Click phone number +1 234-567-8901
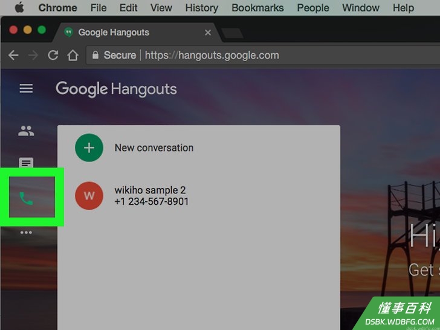This screenshot has width=440, height=330. (x=152, y=201)
